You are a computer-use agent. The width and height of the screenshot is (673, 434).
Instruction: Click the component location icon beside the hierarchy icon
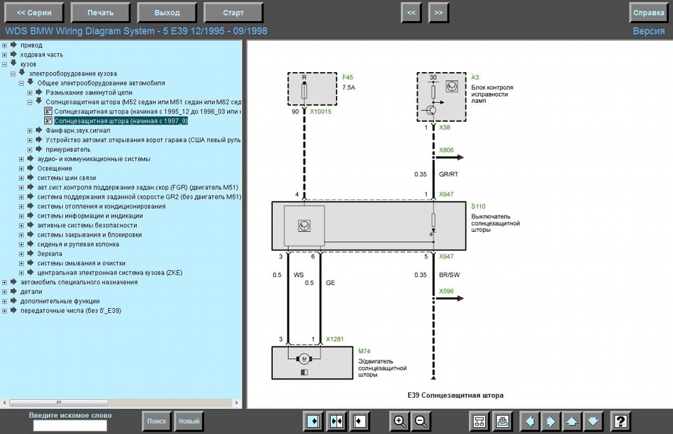coord(502,421)
